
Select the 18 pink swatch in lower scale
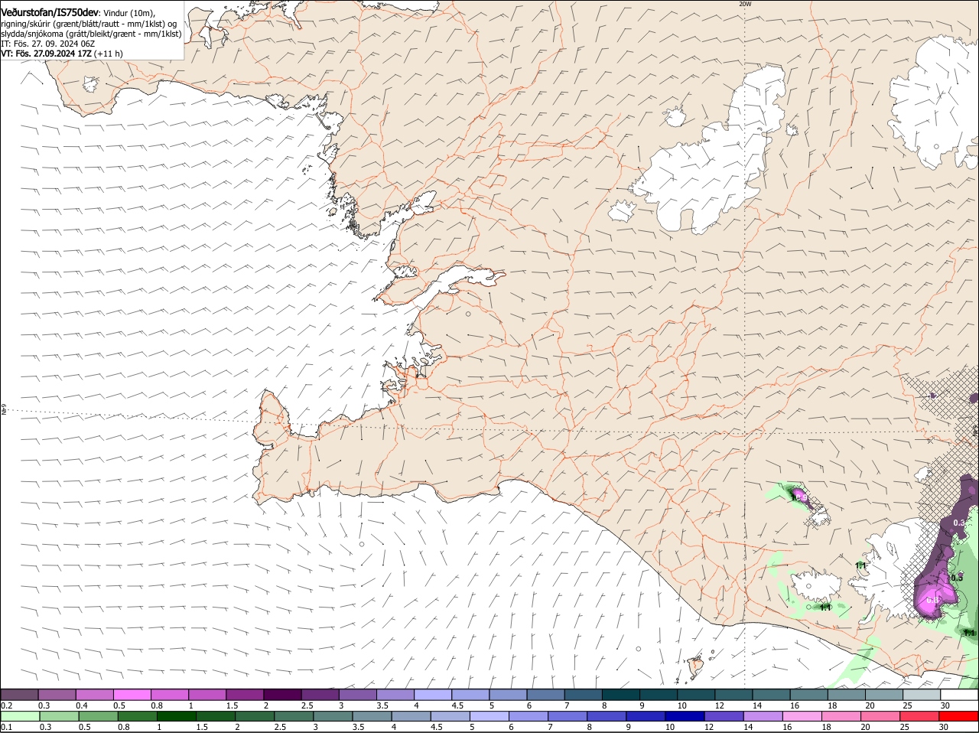coord(841,716)
